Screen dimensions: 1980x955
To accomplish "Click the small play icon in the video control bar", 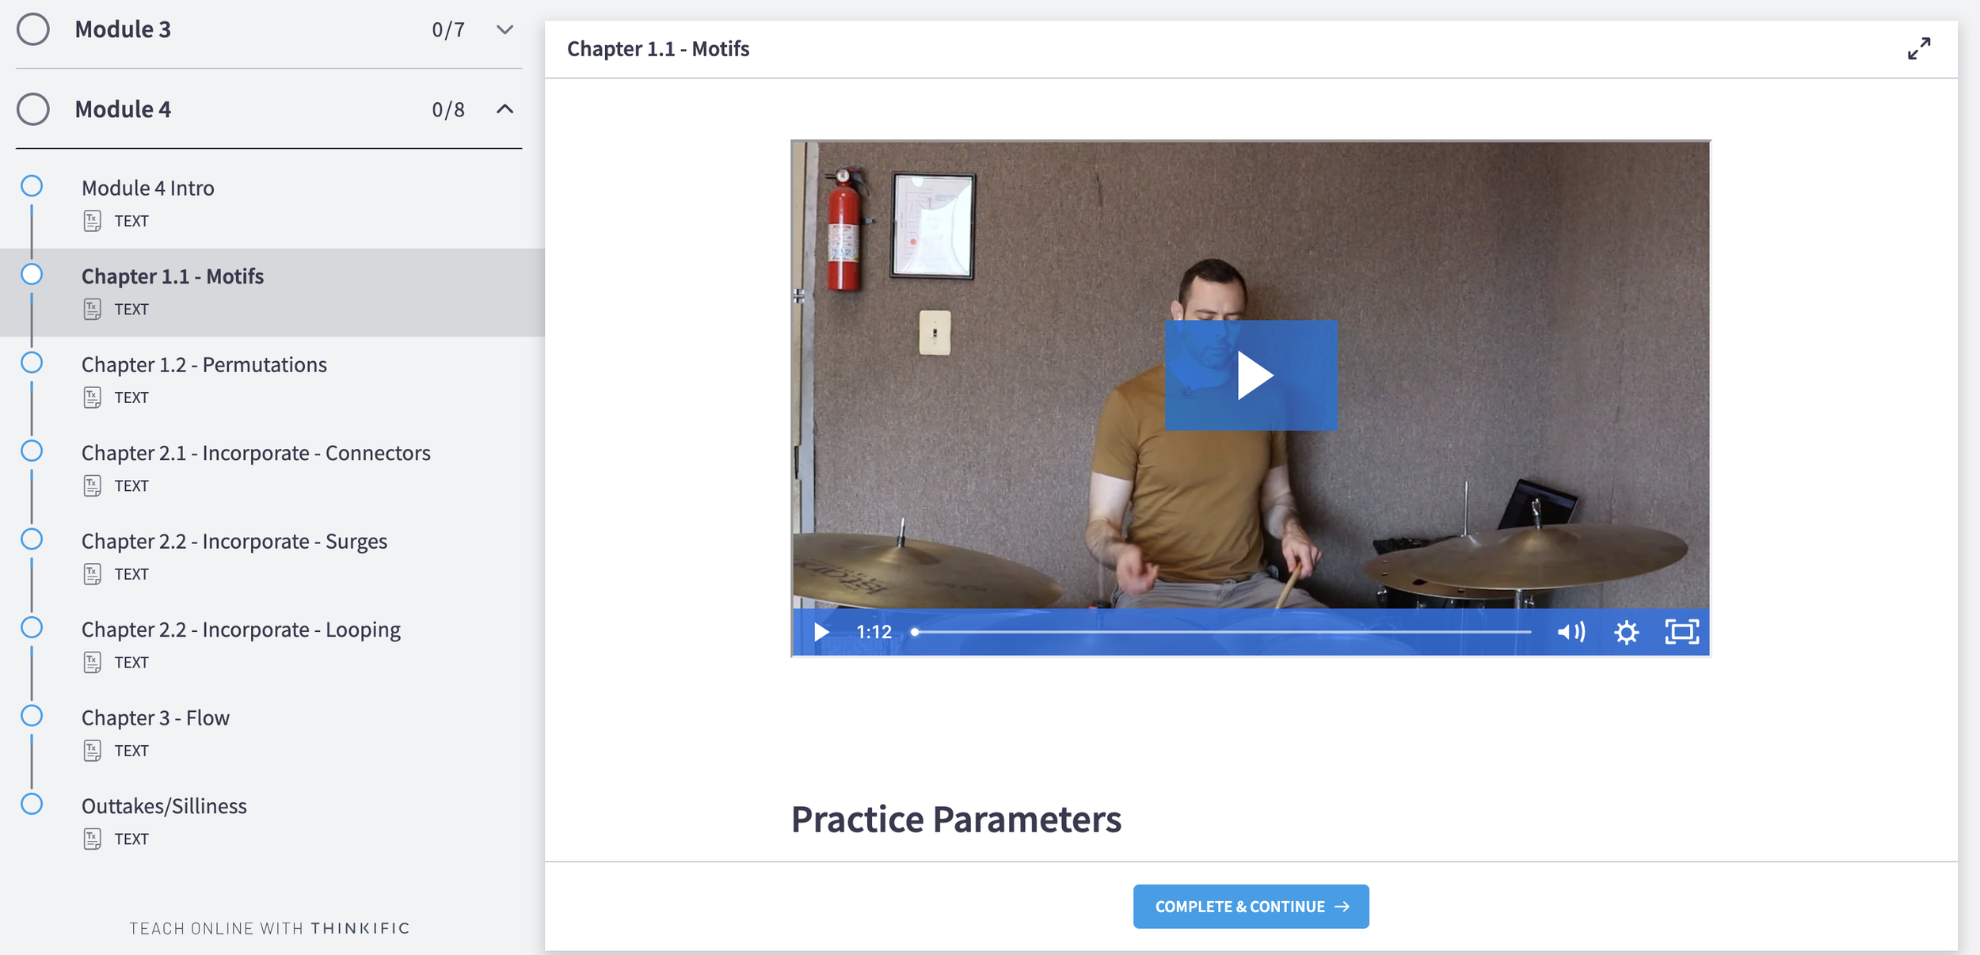I will tap(821, 632).
